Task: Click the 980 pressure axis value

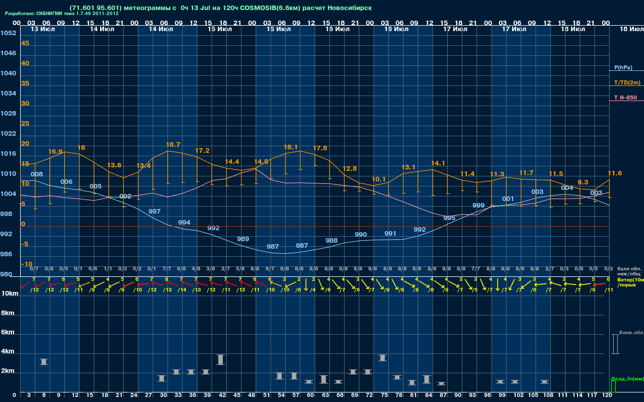Action: point(7,274)
